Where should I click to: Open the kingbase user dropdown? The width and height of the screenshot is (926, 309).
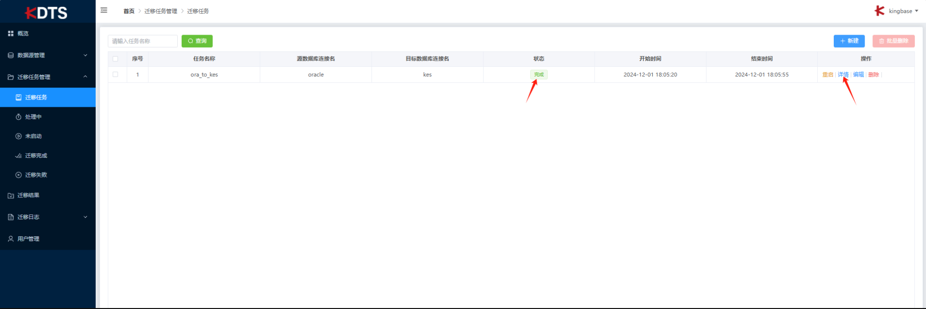pos(903,11)
